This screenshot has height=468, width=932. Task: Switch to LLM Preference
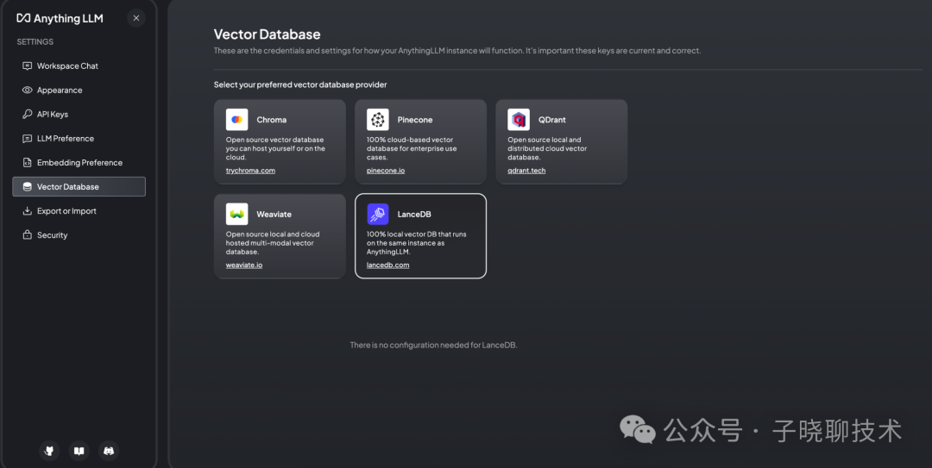79,139
